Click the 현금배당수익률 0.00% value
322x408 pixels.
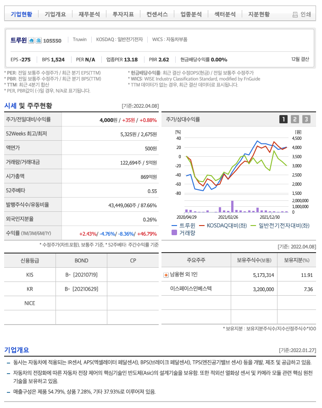tap(204, 60)
